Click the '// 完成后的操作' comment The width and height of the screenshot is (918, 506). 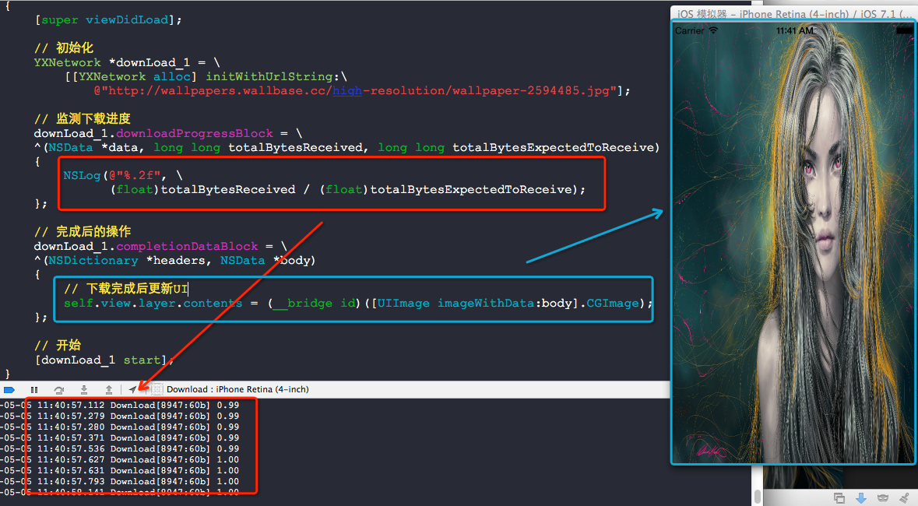click(x=82, y=232)
